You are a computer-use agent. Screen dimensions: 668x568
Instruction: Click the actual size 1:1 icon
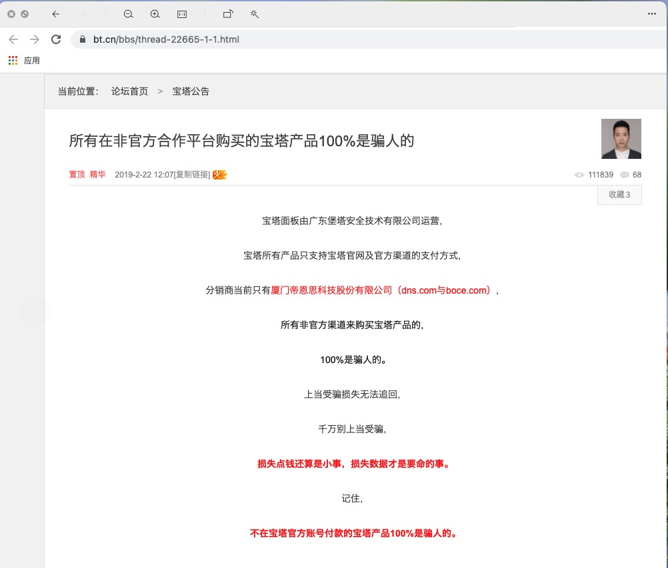[182, 13]
